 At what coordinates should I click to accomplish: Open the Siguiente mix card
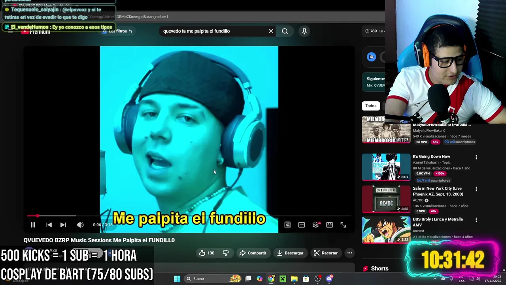(x=374, y=82)
